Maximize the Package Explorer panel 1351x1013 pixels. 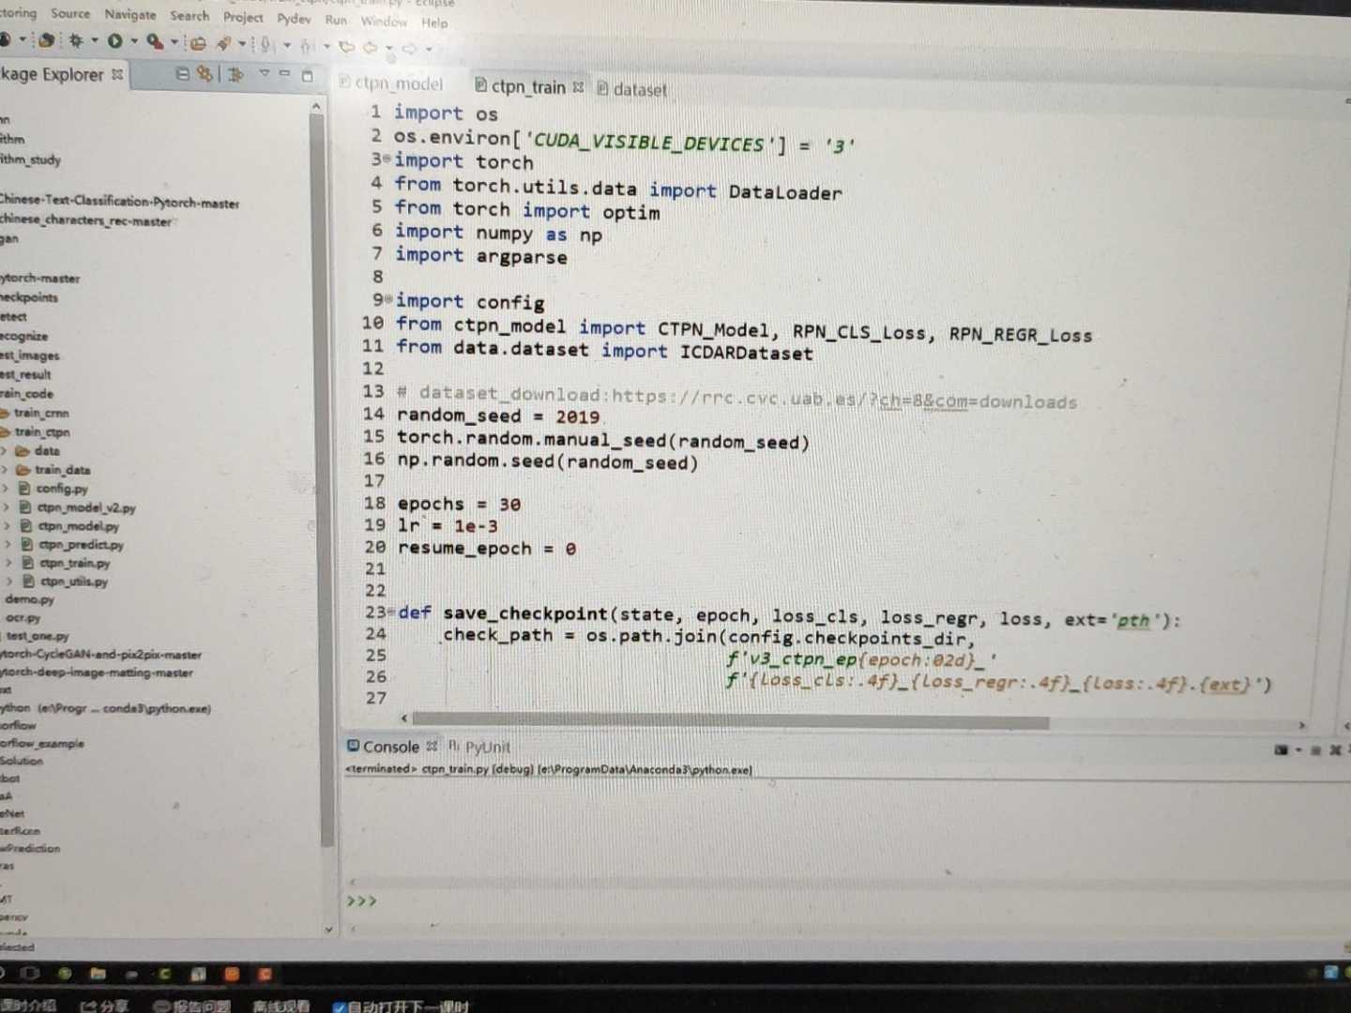click(307, 75)
